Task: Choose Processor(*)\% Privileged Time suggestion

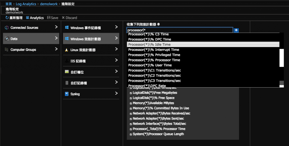Action: point(203,55)
